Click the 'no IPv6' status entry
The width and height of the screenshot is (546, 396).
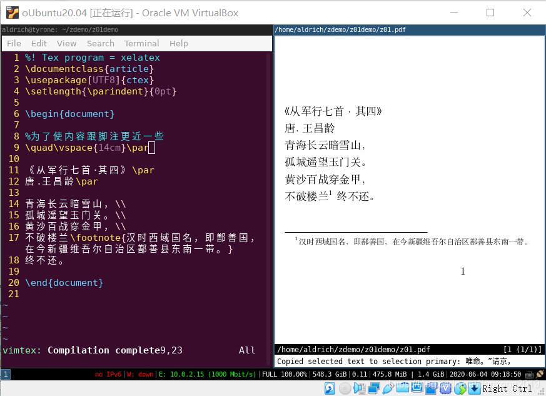(x=108, y=374)
